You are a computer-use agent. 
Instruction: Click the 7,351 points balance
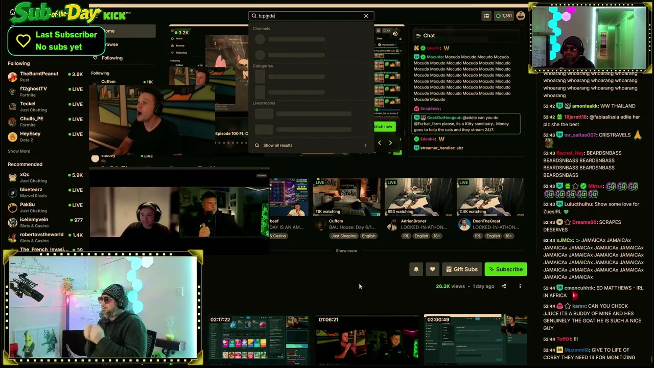503,16
